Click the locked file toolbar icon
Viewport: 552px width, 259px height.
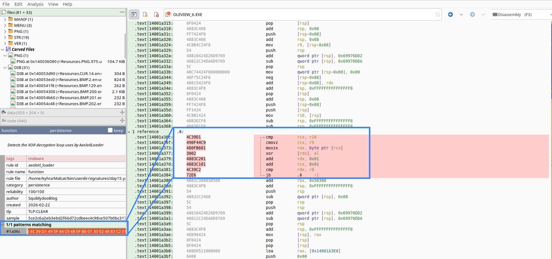pyautogui.click(x=145, y=14)
